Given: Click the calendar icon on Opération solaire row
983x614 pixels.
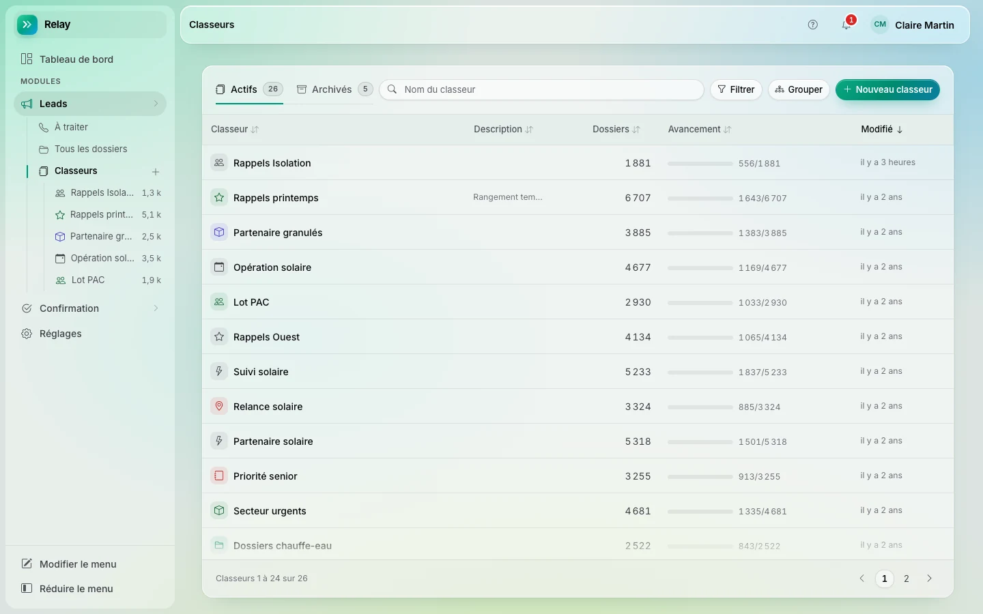Looking at the screenshot, I should pyautogui.click(x=219, y=267).
